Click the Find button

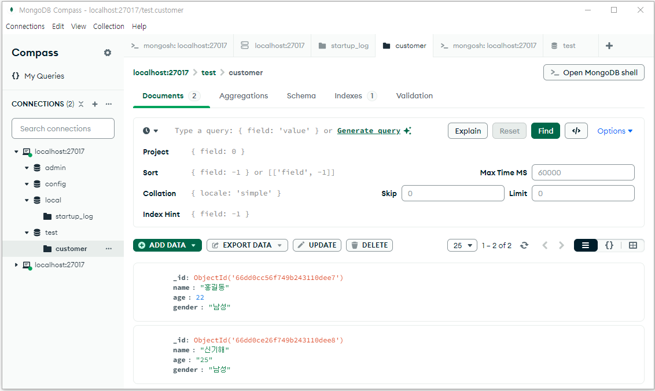tap(546, 131)
